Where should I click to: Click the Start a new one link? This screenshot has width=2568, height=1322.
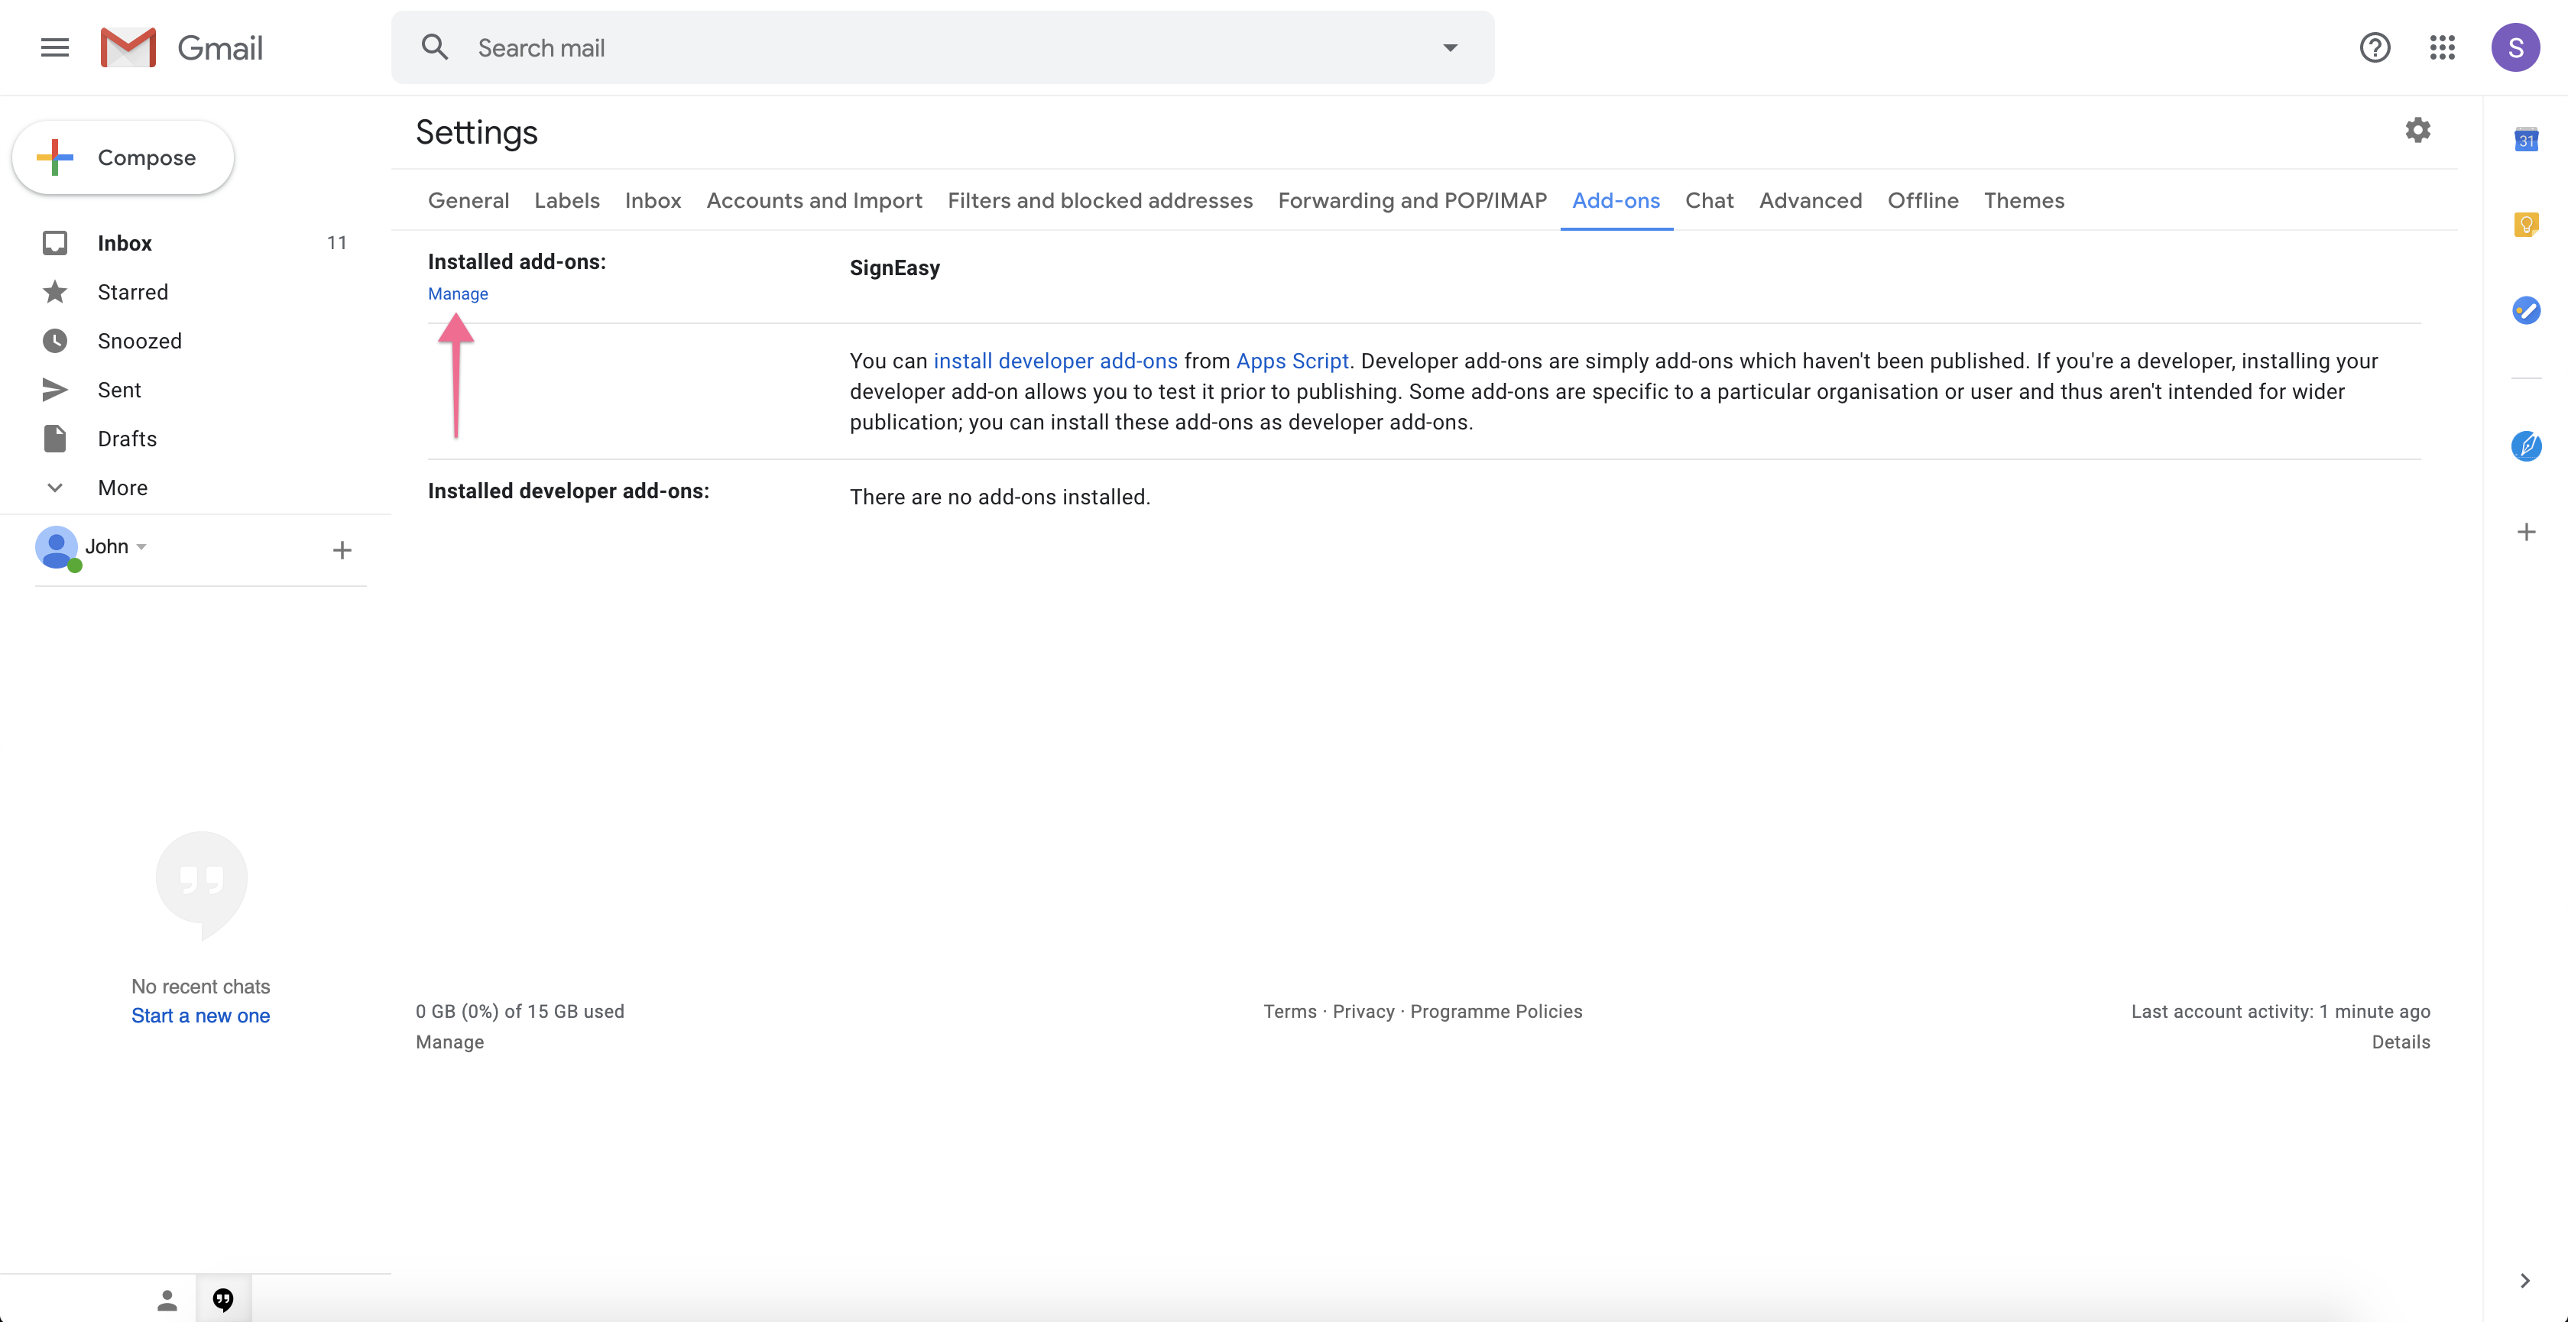[x=200, y=1016]
